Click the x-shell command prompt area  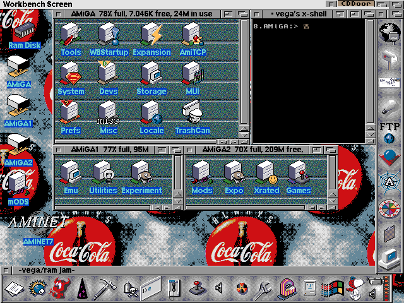tap(308, 81)
